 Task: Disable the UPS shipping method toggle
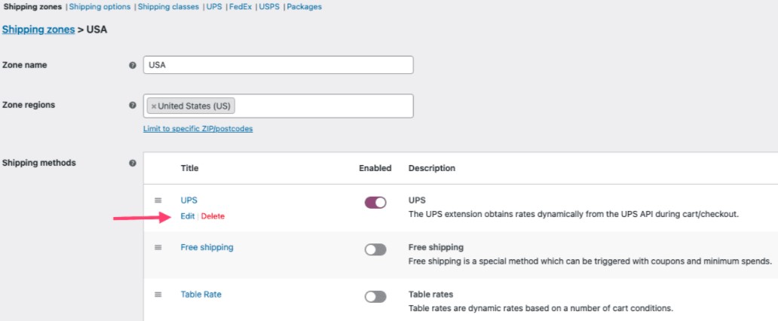(x=375, y=202)
